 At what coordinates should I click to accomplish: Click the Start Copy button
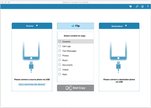click(x=75, y=88)
